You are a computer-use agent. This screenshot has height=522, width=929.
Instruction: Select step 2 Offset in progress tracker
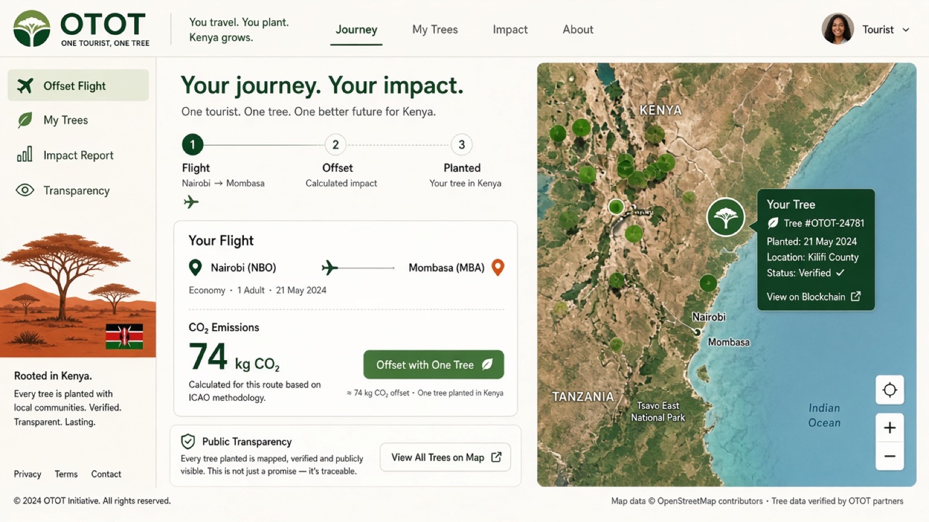tap(336, 144)
